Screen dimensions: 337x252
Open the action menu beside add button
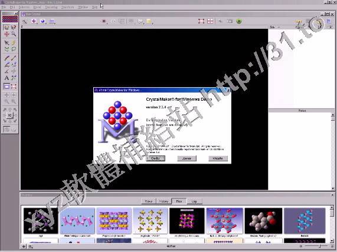click(x=31, y=247)
